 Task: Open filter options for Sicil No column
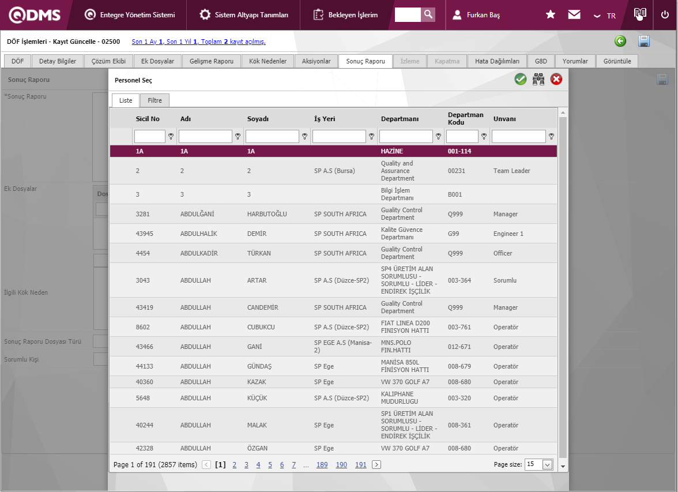tap(171, 137)
